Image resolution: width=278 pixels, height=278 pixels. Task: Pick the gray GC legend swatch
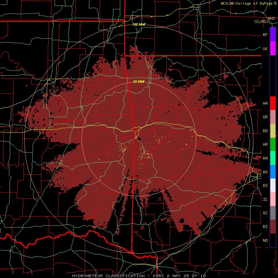[x=273, y=213]
